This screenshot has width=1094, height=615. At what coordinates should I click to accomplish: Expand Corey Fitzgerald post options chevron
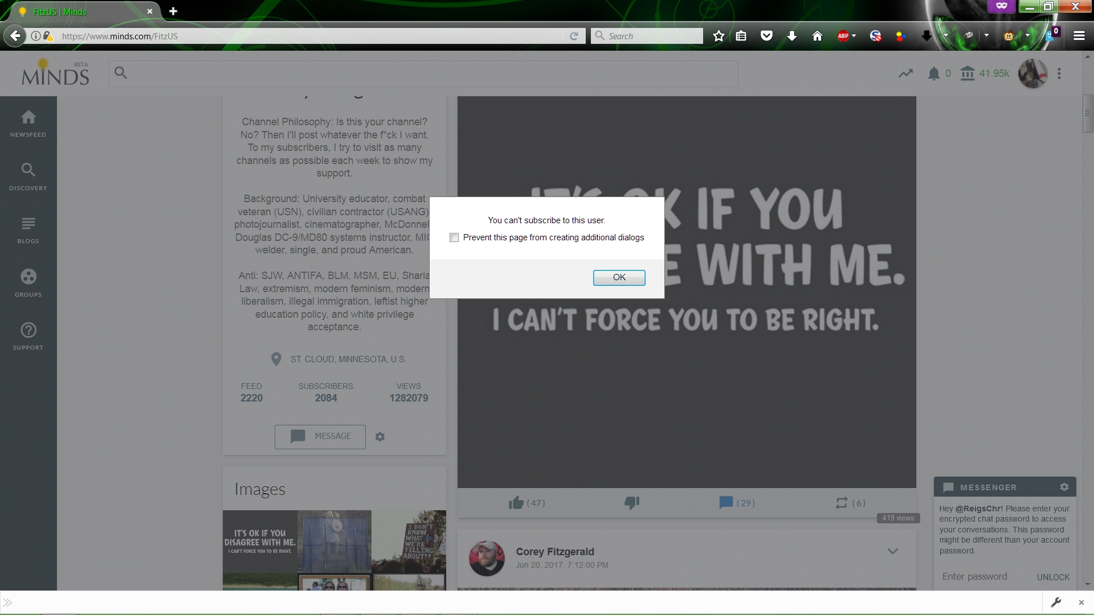(893, 551)
